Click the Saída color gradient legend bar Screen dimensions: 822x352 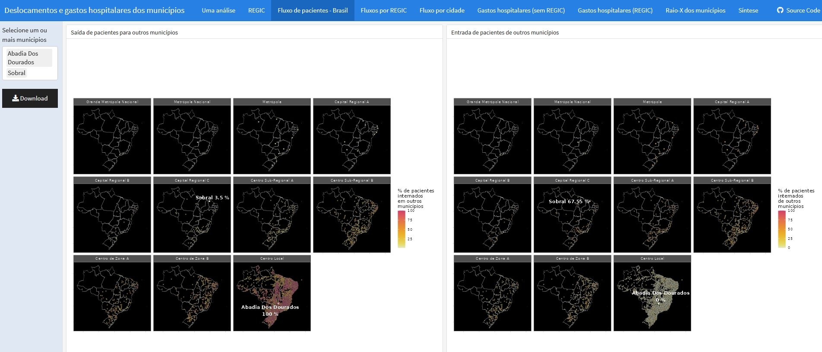pos(402,229)
